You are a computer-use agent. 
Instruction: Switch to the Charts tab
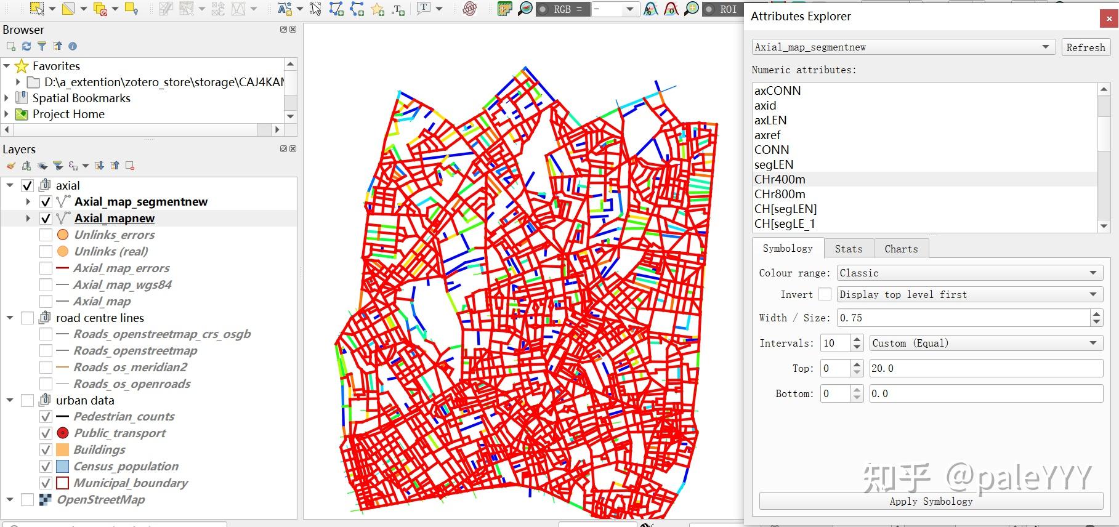(x=900, y=249)
